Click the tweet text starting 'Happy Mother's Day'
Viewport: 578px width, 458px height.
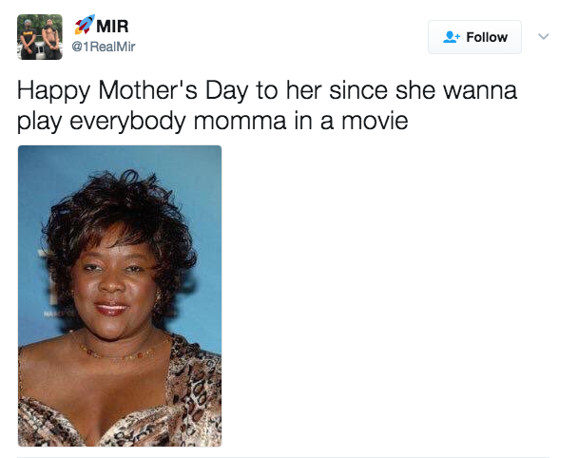pos(267,105)
